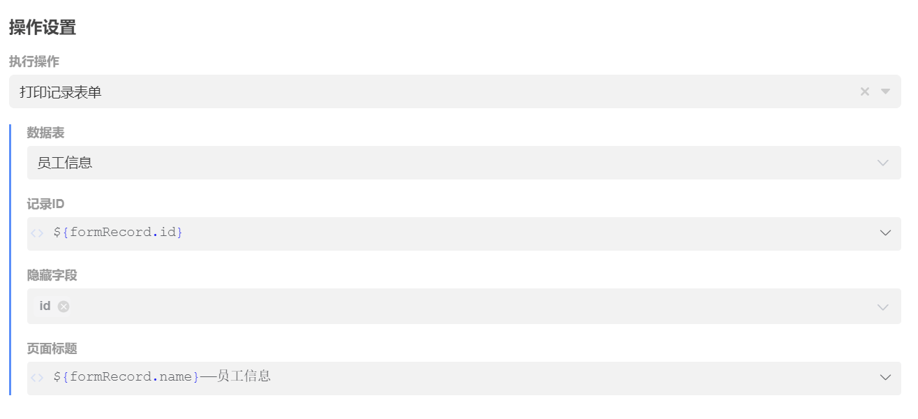This screenshot has width=918, height=419.
Task: Clear the 打印记录表单 selection
Action: pos(864,91)
